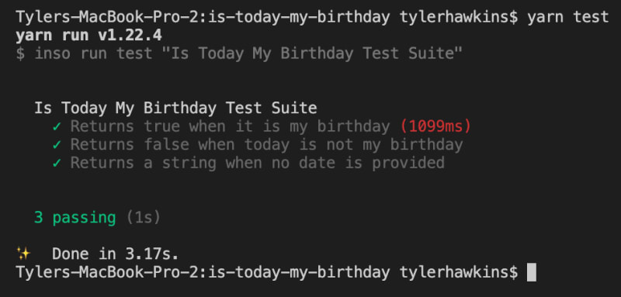Screen dimensions: 621x297
Task: Click the terminal cursor block at prompt
Action: pos(532,272)
